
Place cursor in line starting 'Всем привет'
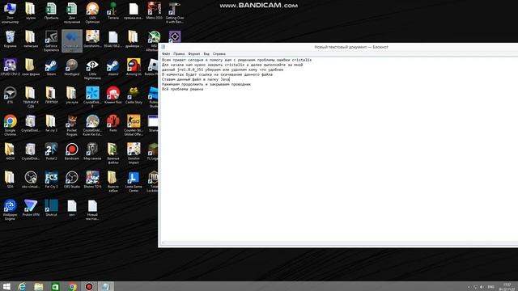(x=236, y=60)
